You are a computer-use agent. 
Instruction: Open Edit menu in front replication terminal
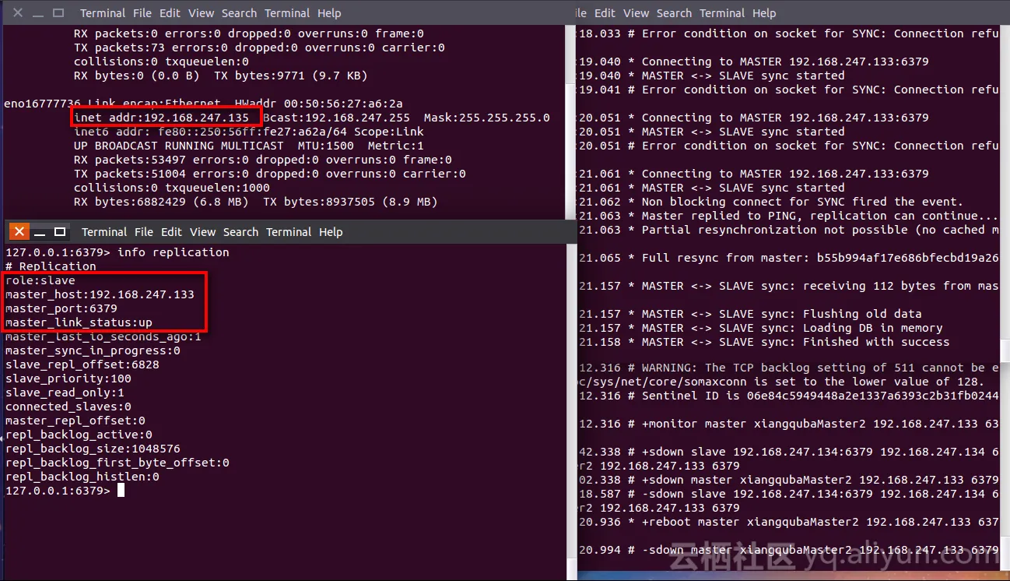(172, 232)
